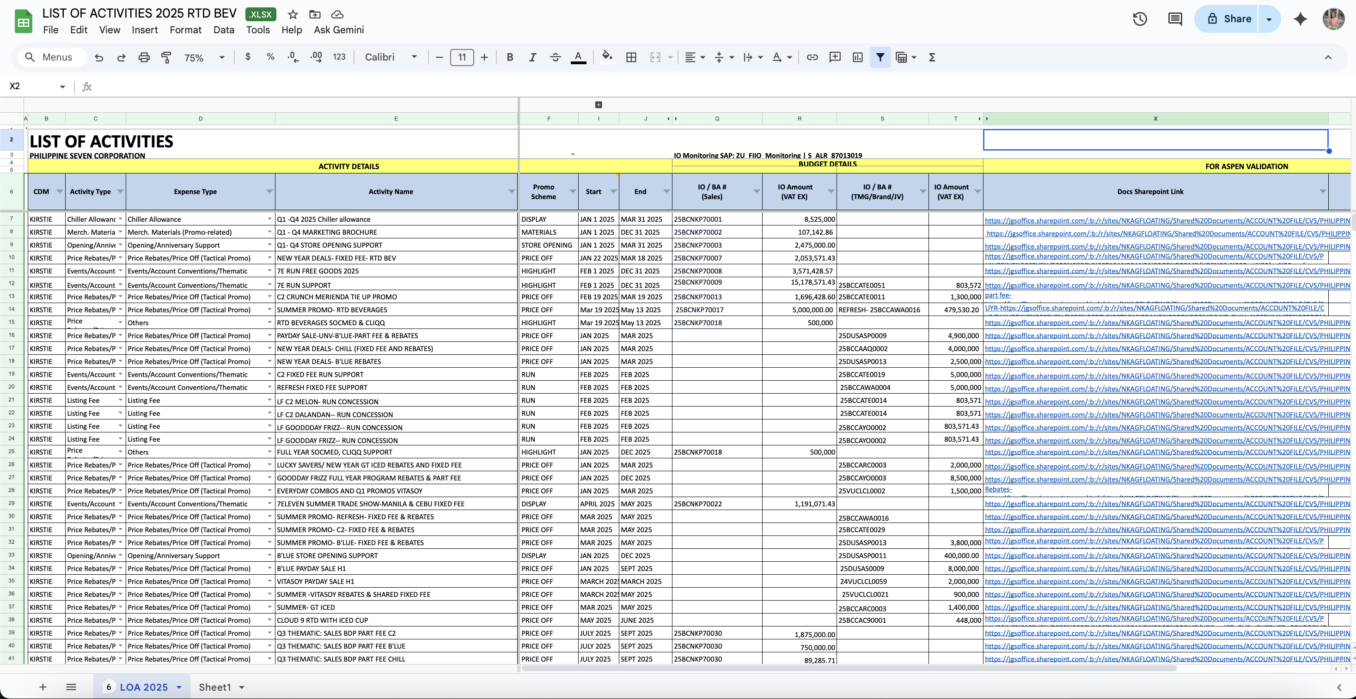1356x699 pixels.
Task: Click the paint format roller icon
Action: 166,57
